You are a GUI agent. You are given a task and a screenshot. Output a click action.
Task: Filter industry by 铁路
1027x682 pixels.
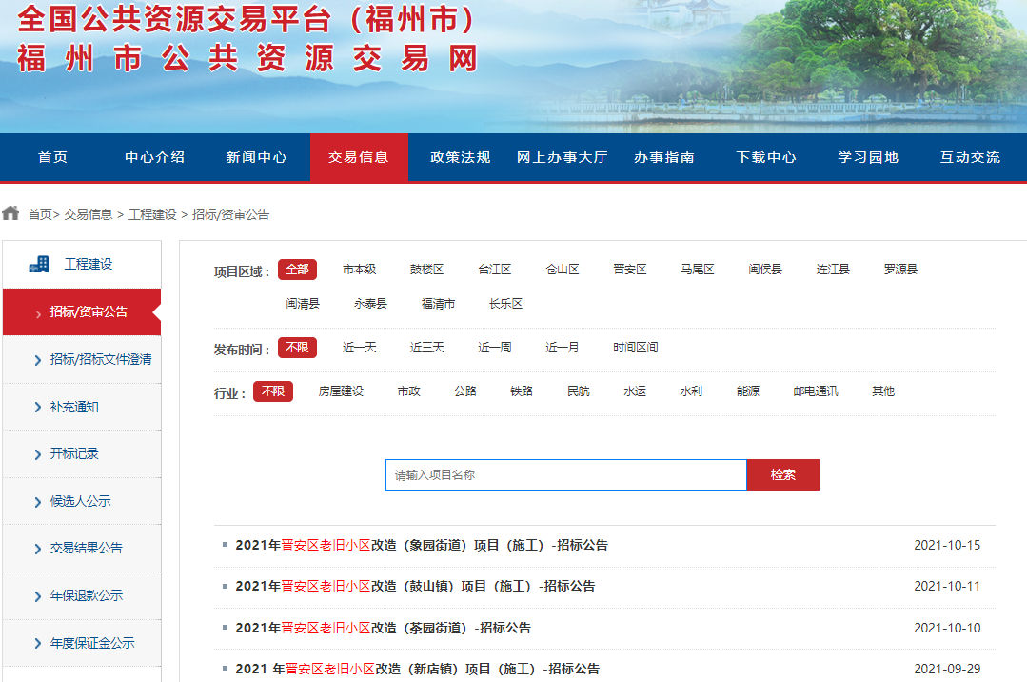[522, 391]
